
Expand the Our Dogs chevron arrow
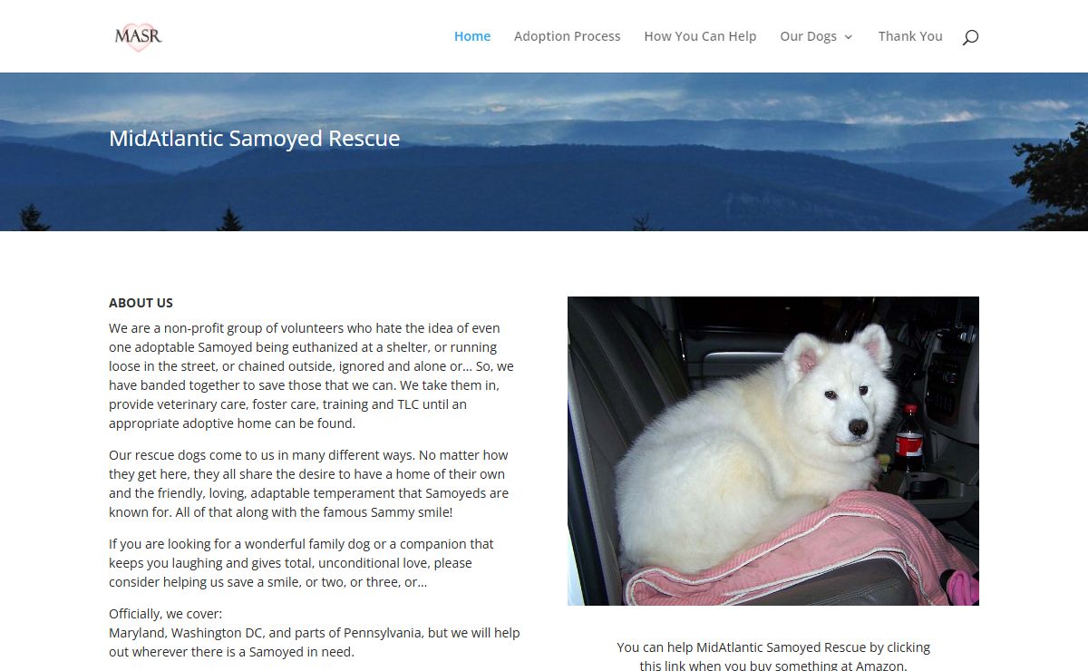coord(849,37)
